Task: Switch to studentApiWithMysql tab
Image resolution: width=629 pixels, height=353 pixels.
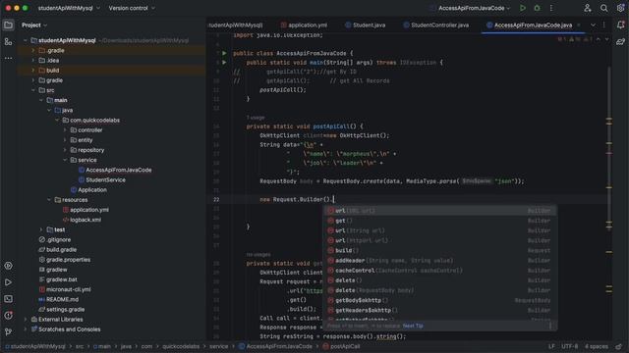Action: [x=236, y=25]
